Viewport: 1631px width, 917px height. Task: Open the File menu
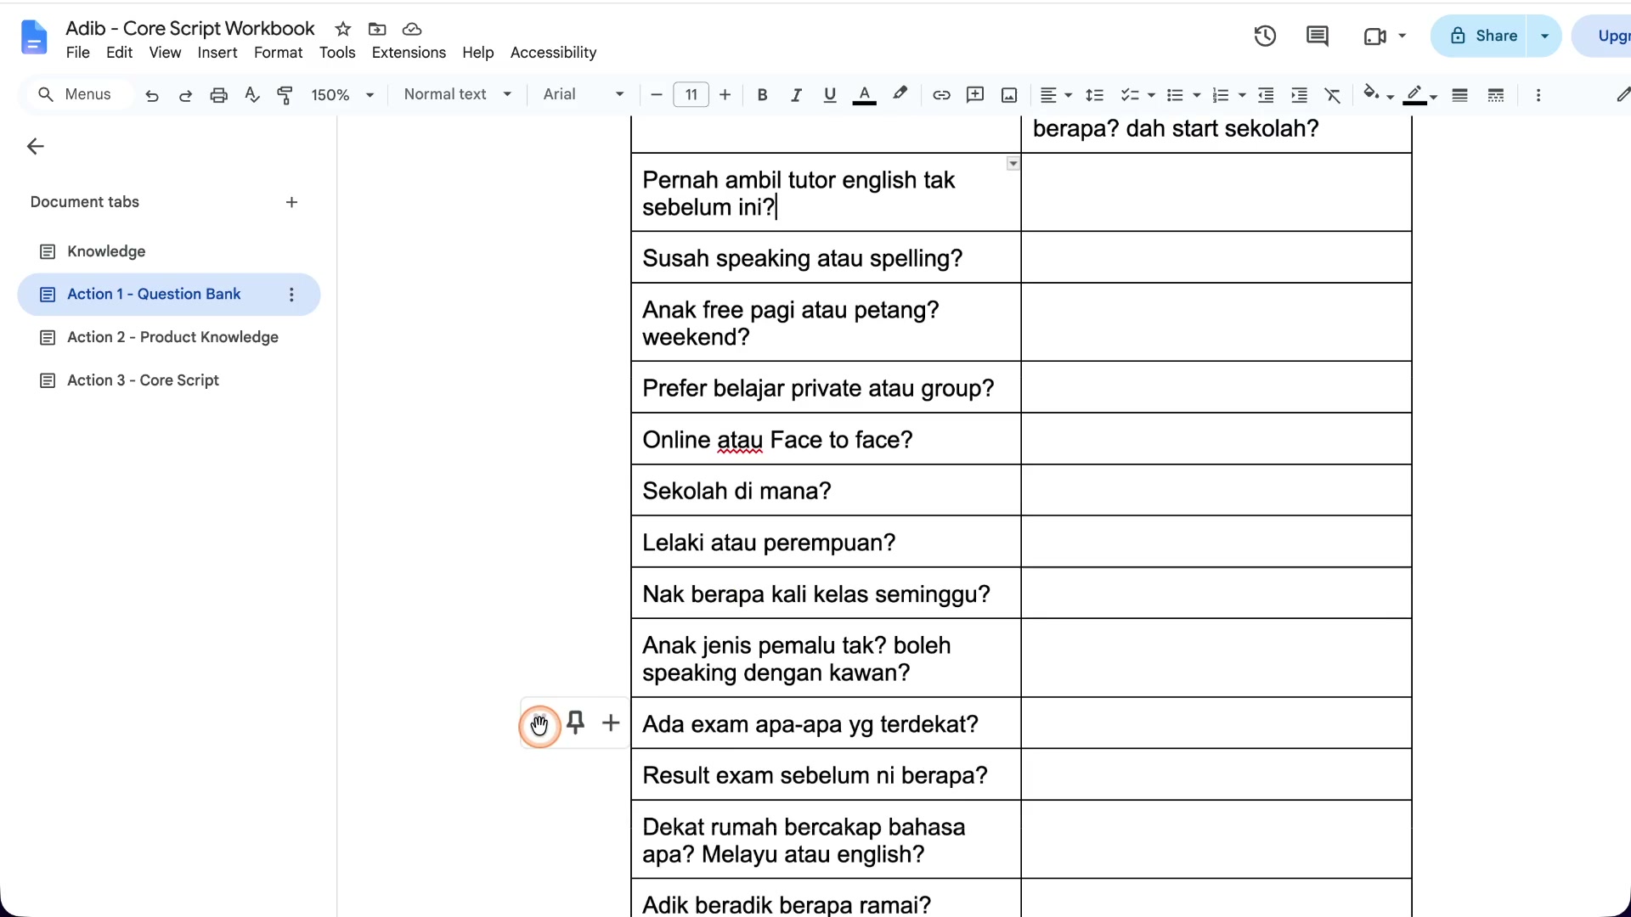point(77,53)
